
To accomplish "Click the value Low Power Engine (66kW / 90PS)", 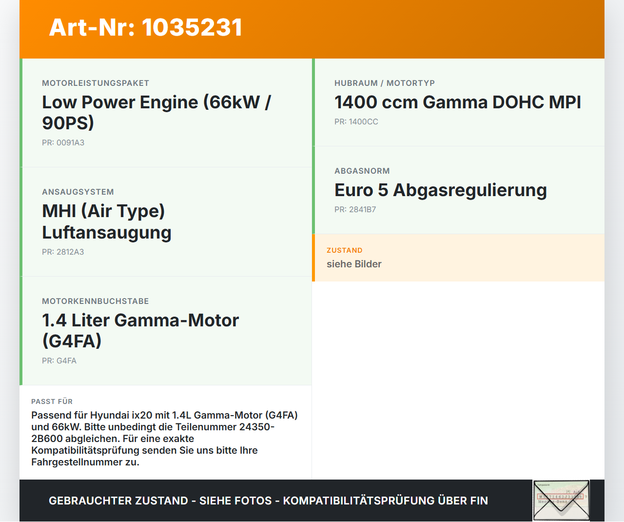I will point(156,113).
